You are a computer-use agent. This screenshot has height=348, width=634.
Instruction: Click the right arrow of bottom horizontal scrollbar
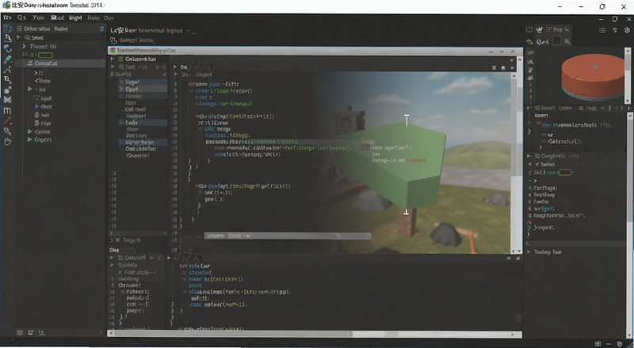[x=512, y=335]
